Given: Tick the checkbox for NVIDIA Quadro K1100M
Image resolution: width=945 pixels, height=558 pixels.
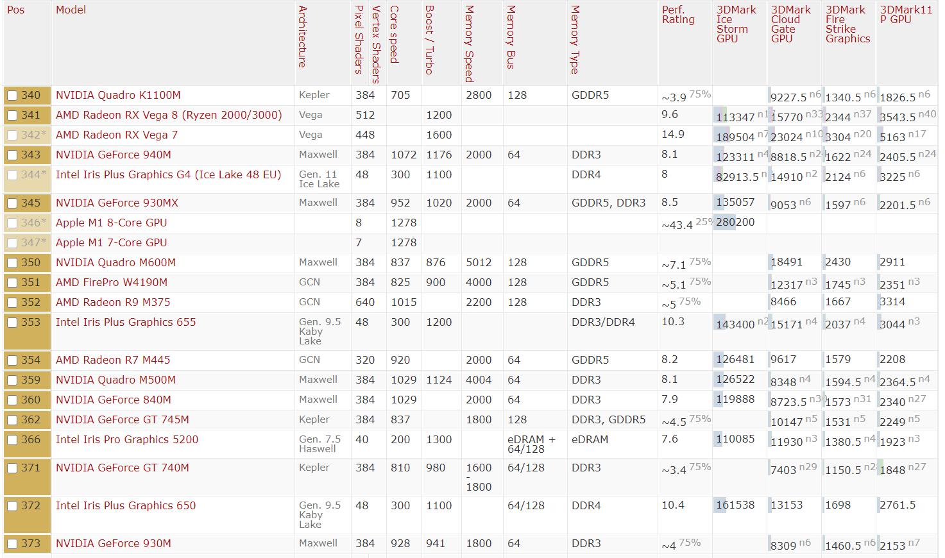Looking at the screenshot, I should tap(12, 96).
